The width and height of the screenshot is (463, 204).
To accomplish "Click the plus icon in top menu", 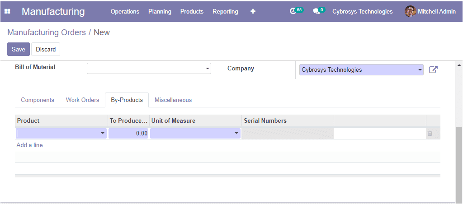I will 253,11.
